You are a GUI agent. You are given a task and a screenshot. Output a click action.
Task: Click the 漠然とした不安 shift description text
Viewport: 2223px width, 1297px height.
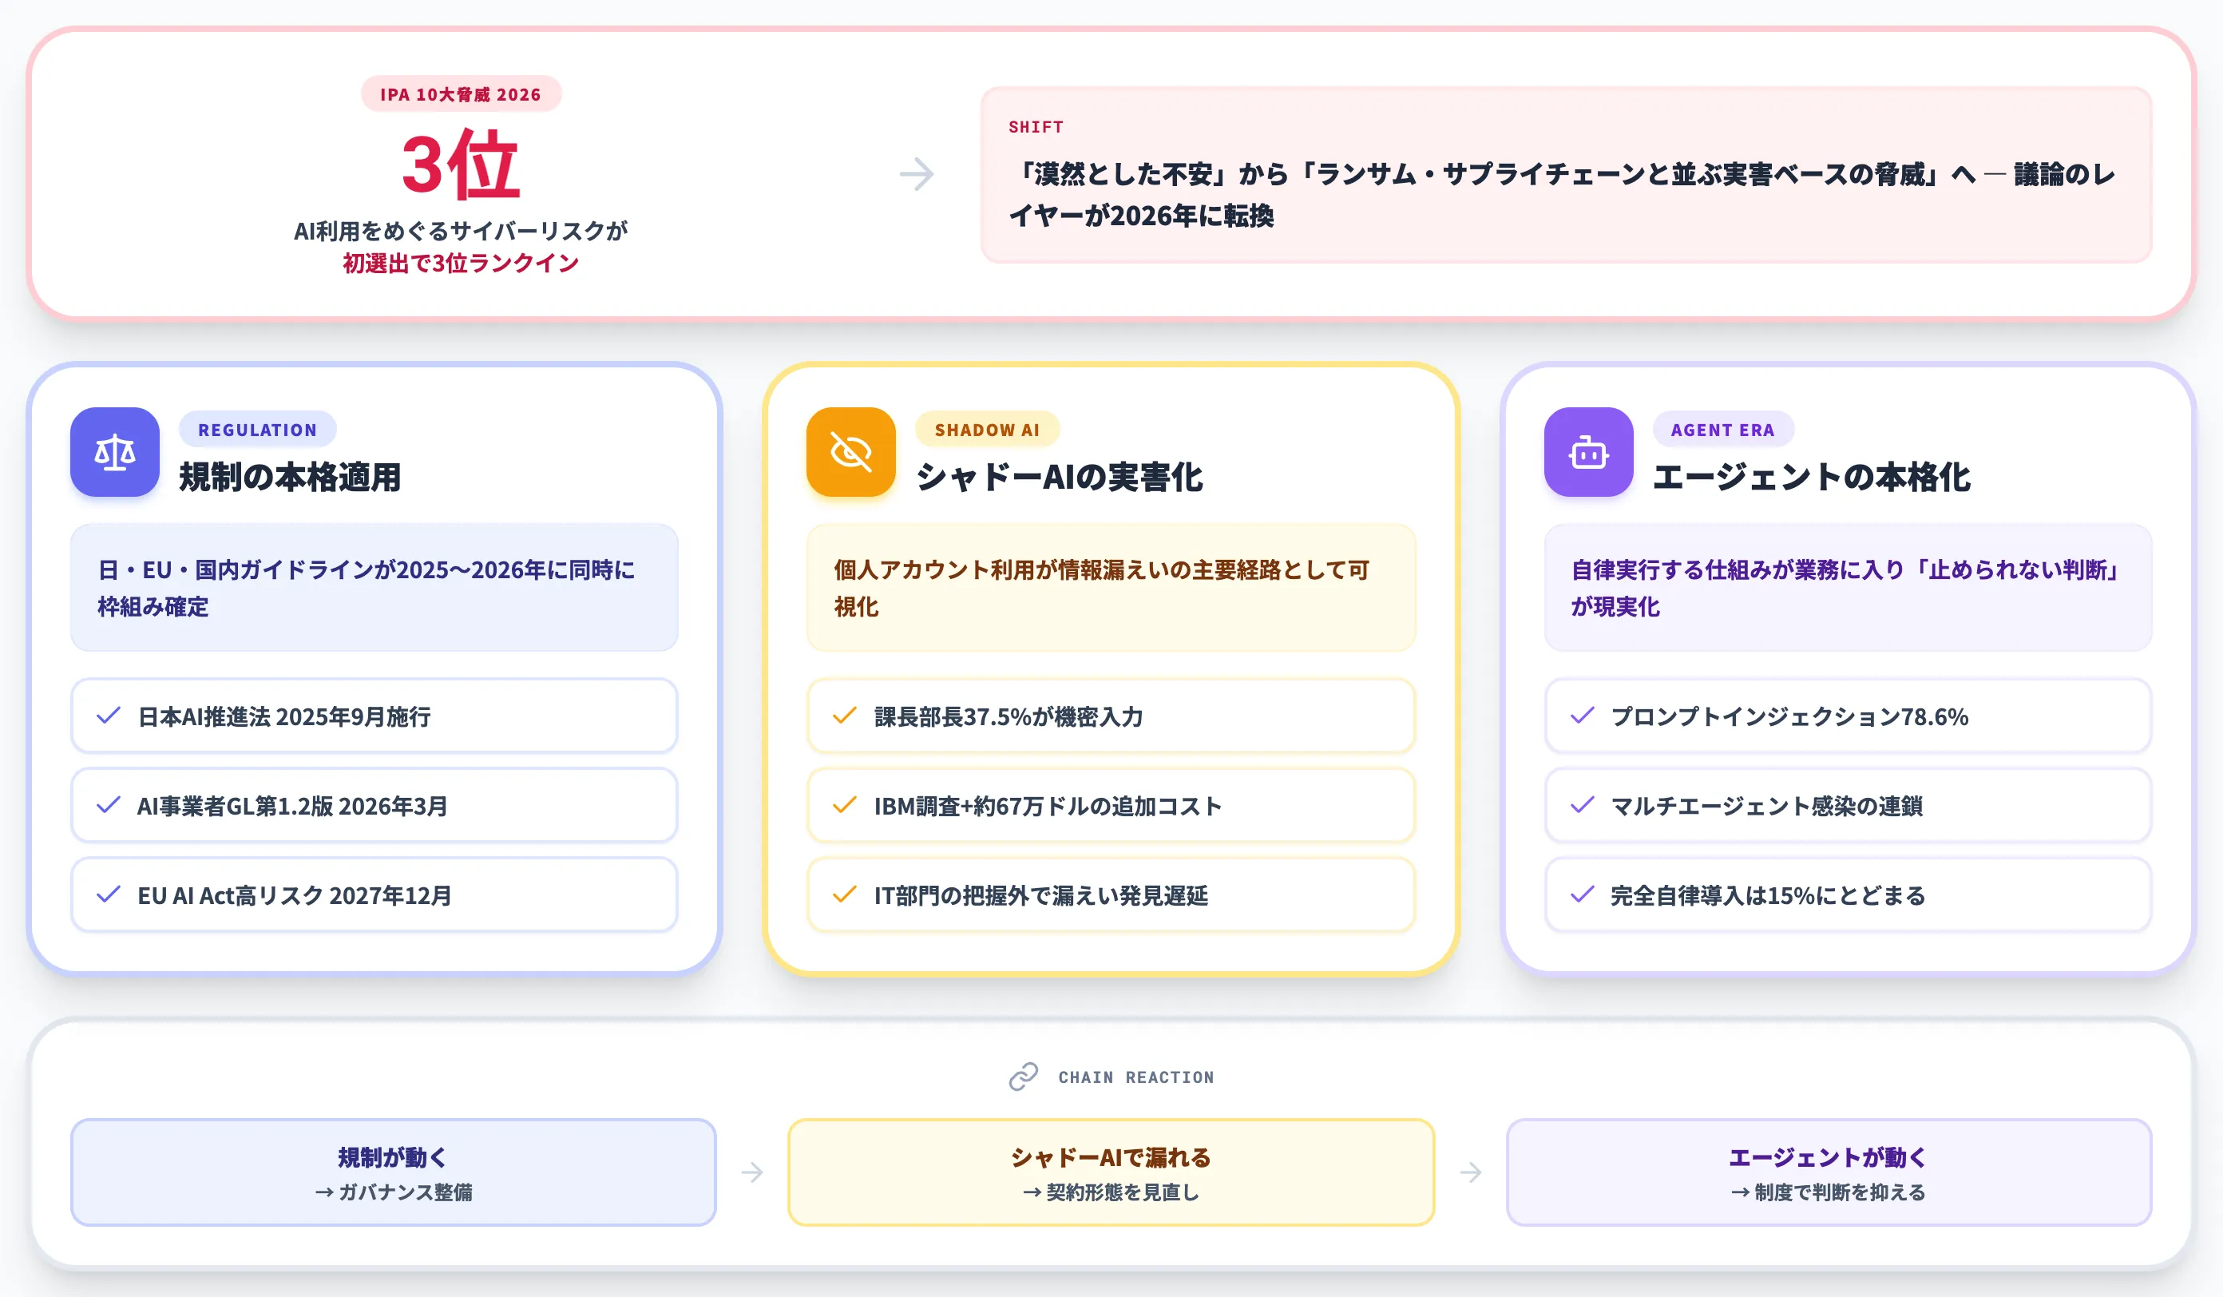tap(1561, 195)
